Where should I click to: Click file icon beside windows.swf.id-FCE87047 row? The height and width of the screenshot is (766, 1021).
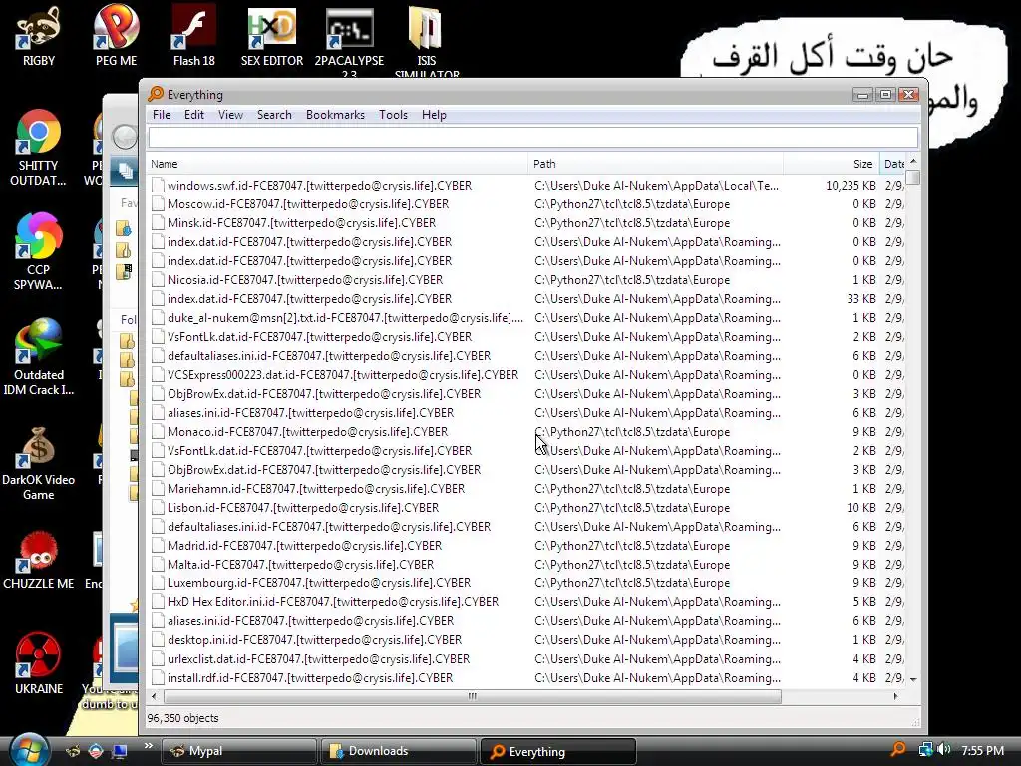click(x=157, y=185)
